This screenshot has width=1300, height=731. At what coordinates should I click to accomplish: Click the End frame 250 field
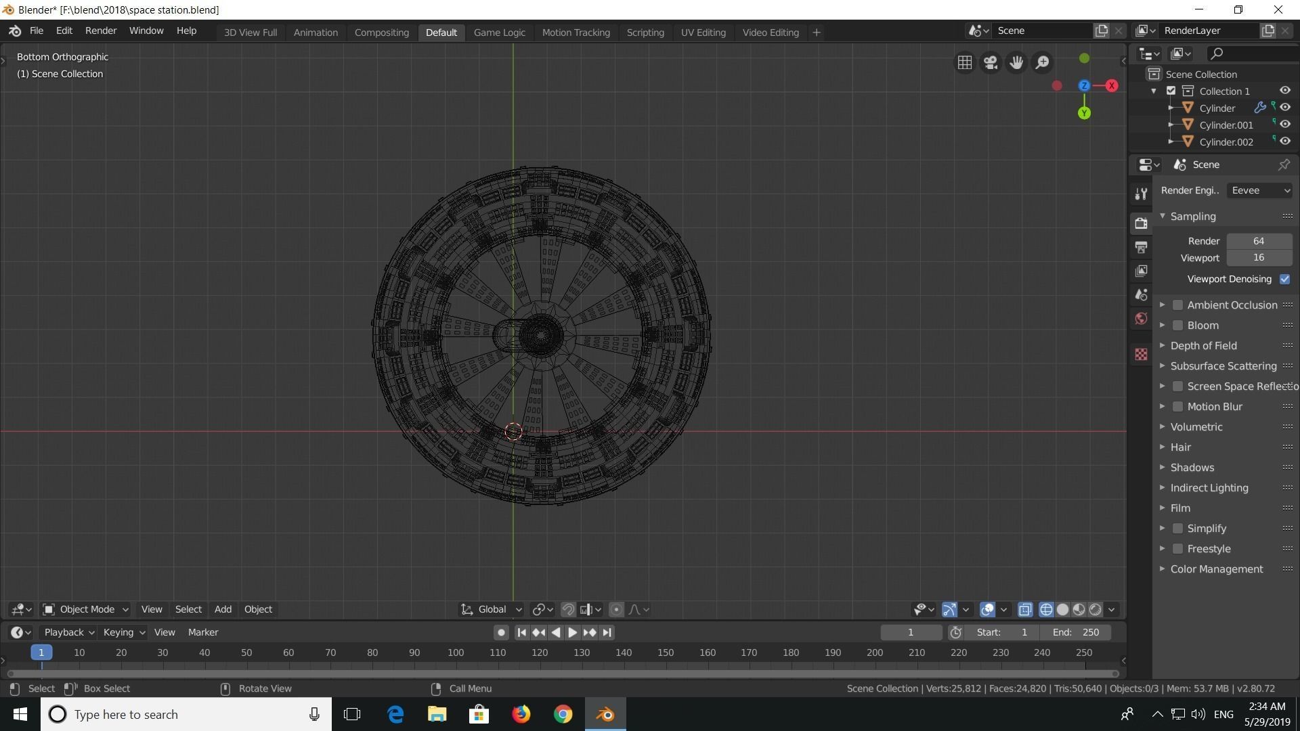point(1076,632)
